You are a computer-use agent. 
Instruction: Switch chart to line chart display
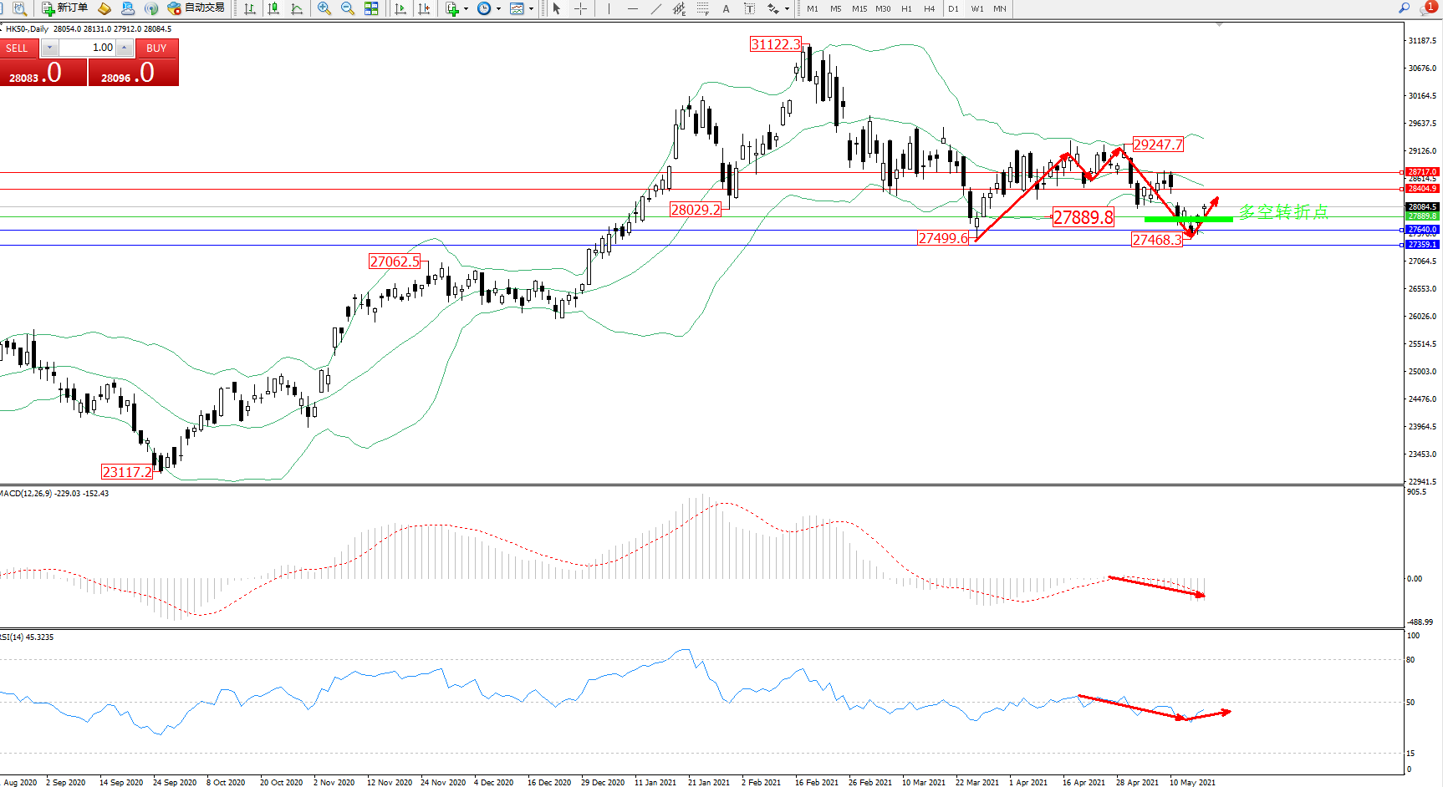click(297, 8)
